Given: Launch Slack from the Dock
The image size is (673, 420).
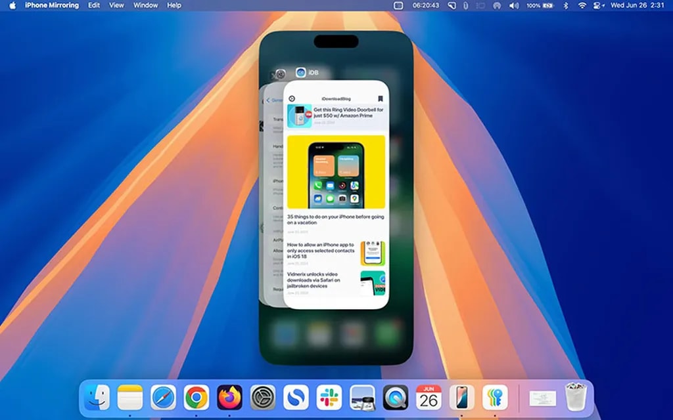Looking at the screenshot, I should 329,398.
